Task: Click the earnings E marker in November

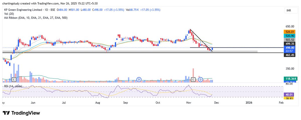Action: pyautogui.click(x=193, y=79)
